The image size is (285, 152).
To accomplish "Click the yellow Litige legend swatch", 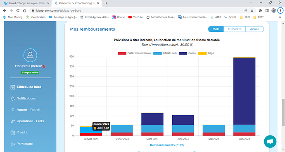I will (x=202, y=53).
